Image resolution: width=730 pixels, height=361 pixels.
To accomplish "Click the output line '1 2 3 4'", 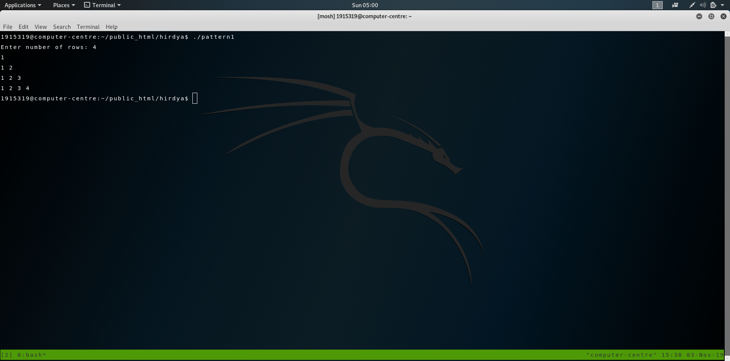I will point(15,88).
